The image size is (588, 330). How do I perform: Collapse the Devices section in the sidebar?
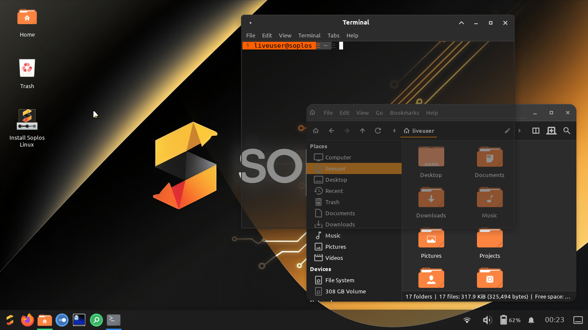[x=320, y=269]
